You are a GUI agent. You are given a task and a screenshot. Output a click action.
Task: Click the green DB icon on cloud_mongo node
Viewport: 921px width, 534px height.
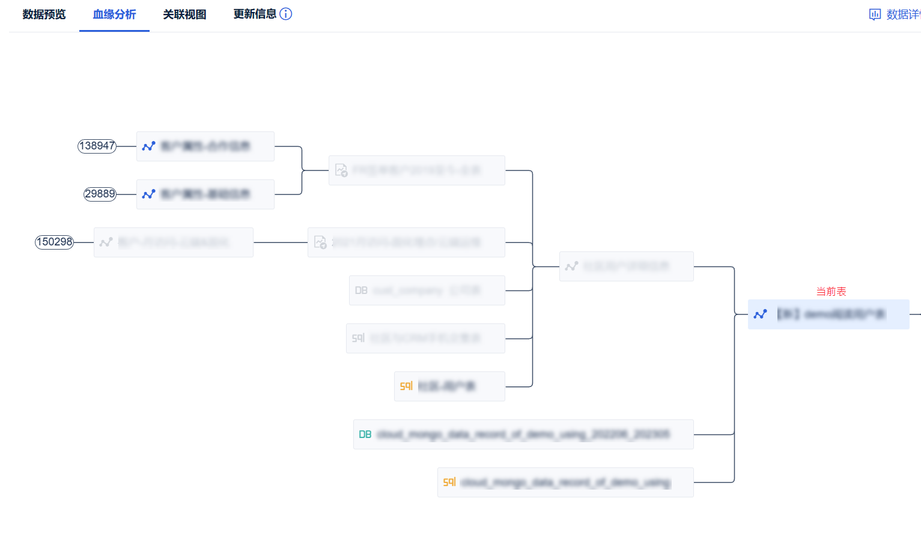(x=365, y=434)
